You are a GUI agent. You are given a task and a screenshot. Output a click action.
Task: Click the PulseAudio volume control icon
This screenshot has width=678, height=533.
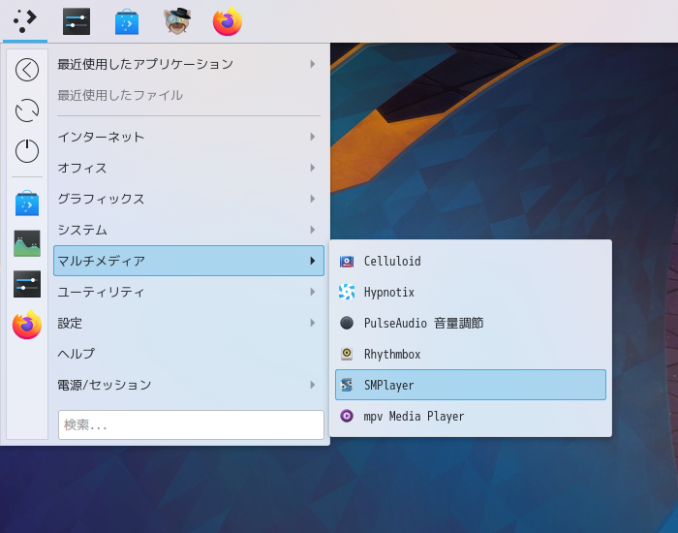tap(347, 323)
